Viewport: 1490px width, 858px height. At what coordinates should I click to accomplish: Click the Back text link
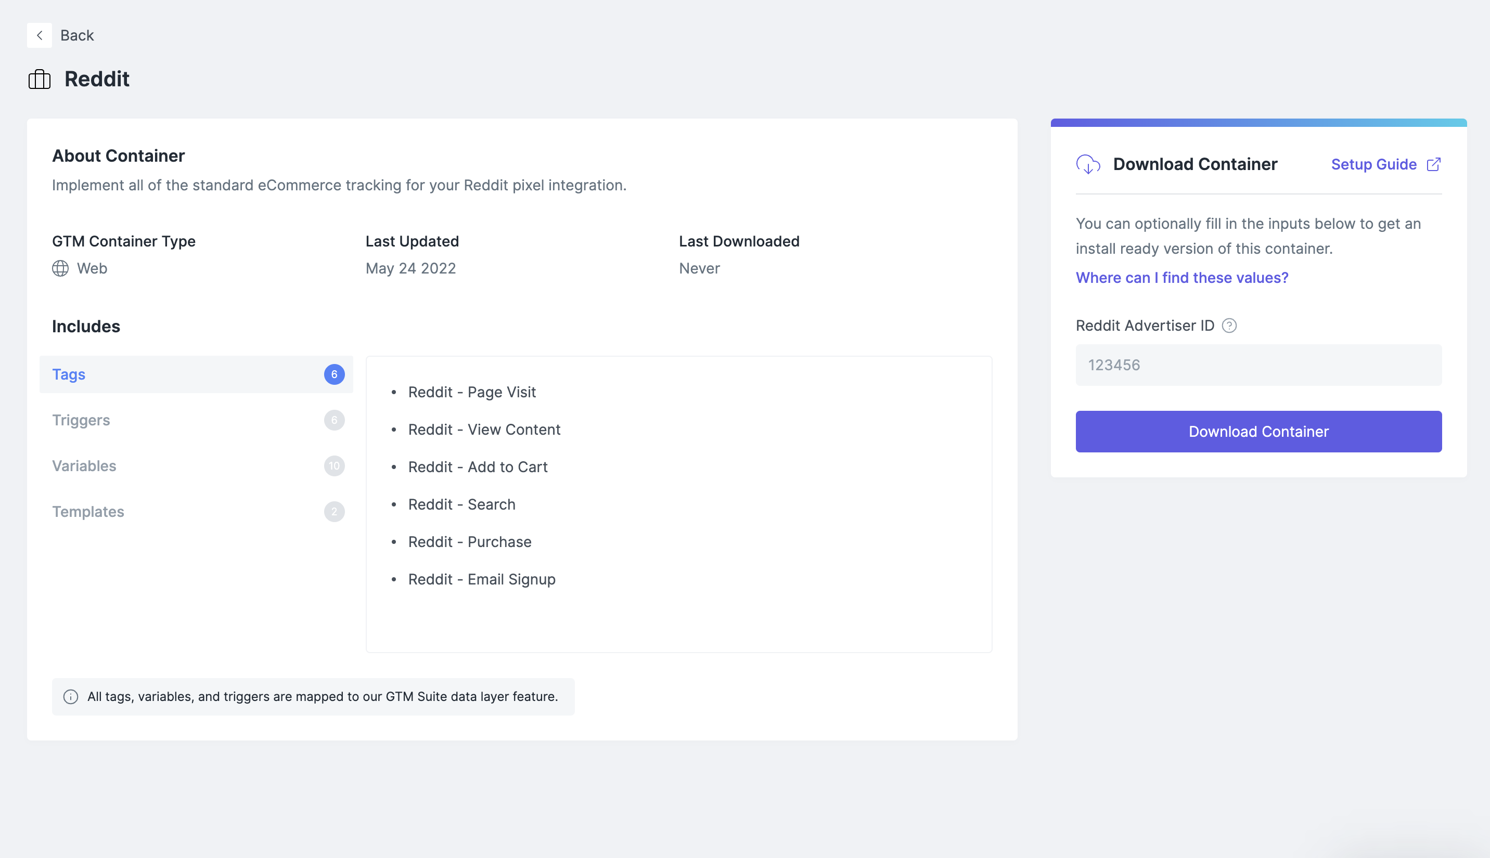pos(77,35)
